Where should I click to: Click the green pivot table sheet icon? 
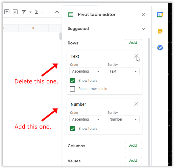coord(71,15)
